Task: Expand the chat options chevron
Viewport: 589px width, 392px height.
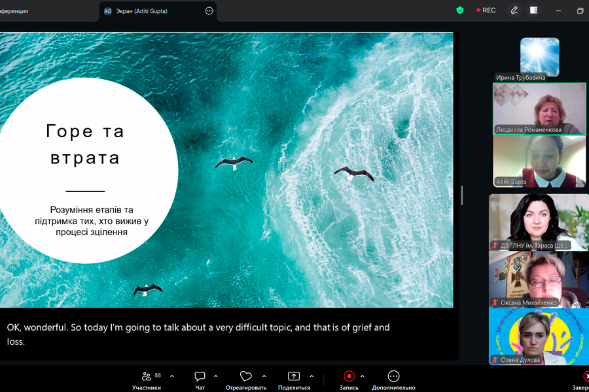Action: [x=215, y=376]
